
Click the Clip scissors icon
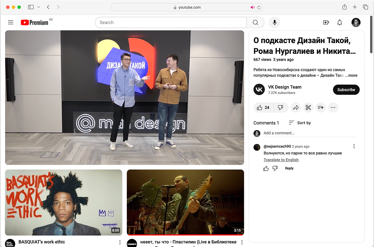click(x=308, y=108)
